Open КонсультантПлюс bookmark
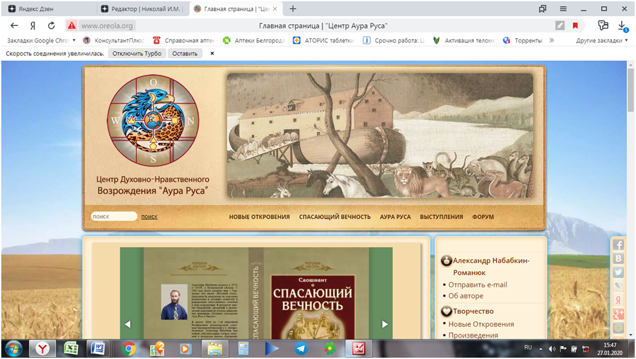 114,40
